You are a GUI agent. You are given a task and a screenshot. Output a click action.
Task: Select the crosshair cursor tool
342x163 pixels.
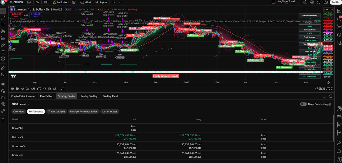(3, 11)
